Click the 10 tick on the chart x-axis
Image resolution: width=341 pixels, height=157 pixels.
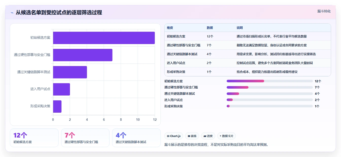138,120
